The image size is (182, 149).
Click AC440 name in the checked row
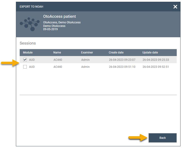coord(58,60)
